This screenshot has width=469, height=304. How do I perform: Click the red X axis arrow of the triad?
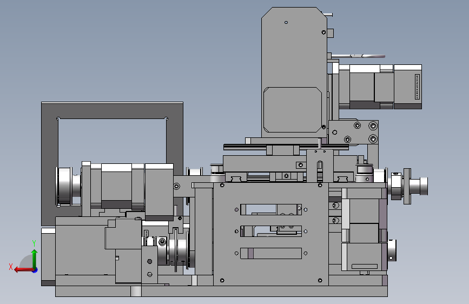tap(23, 270)
